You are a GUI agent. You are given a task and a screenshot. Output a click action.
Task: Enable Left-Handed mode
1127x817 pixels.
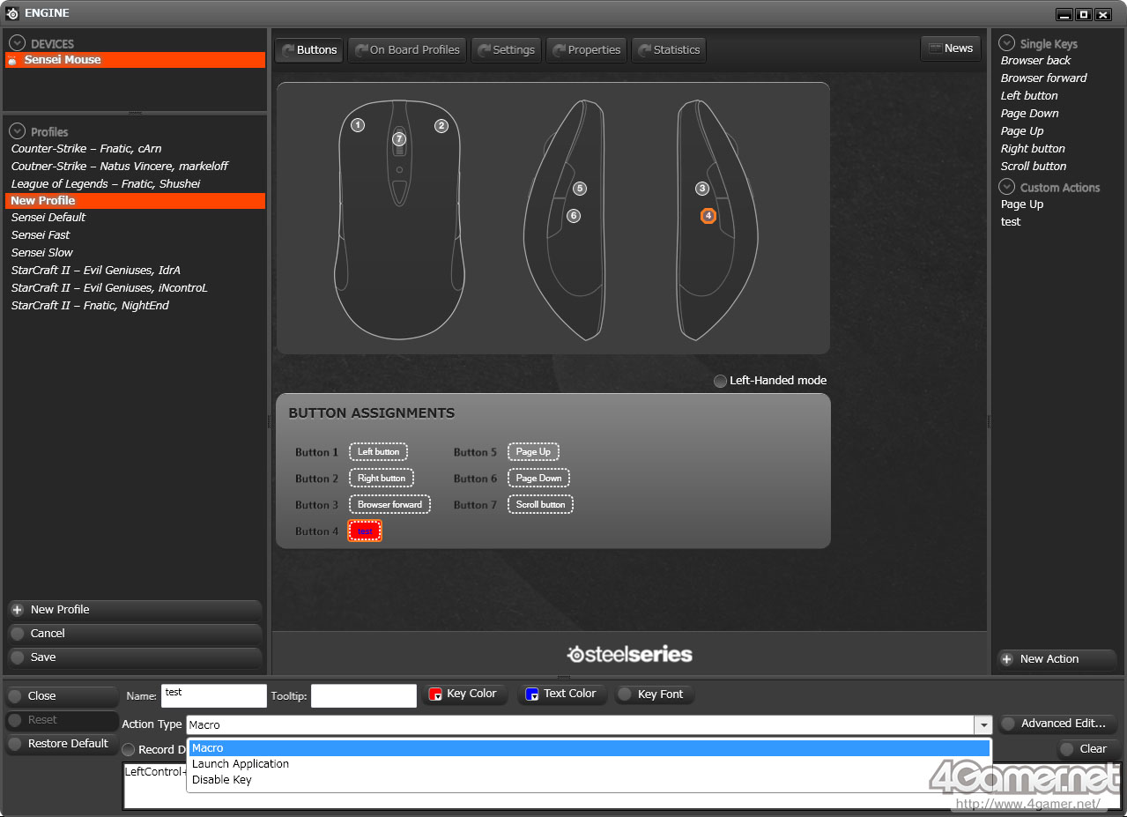click(x=720, y=381)
